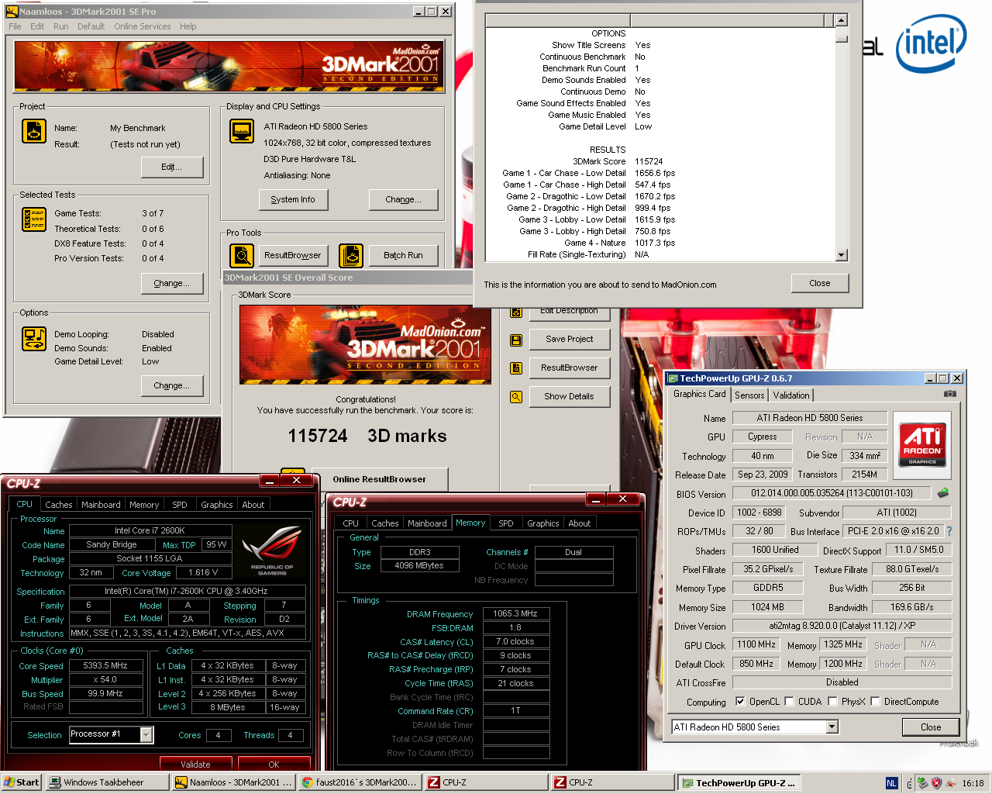Click the OK button in CPU-Z

click(x=274, y=765)
